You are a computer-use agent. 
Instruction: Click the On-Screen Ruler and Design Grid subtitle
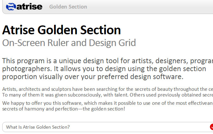[x=69, y=43]
